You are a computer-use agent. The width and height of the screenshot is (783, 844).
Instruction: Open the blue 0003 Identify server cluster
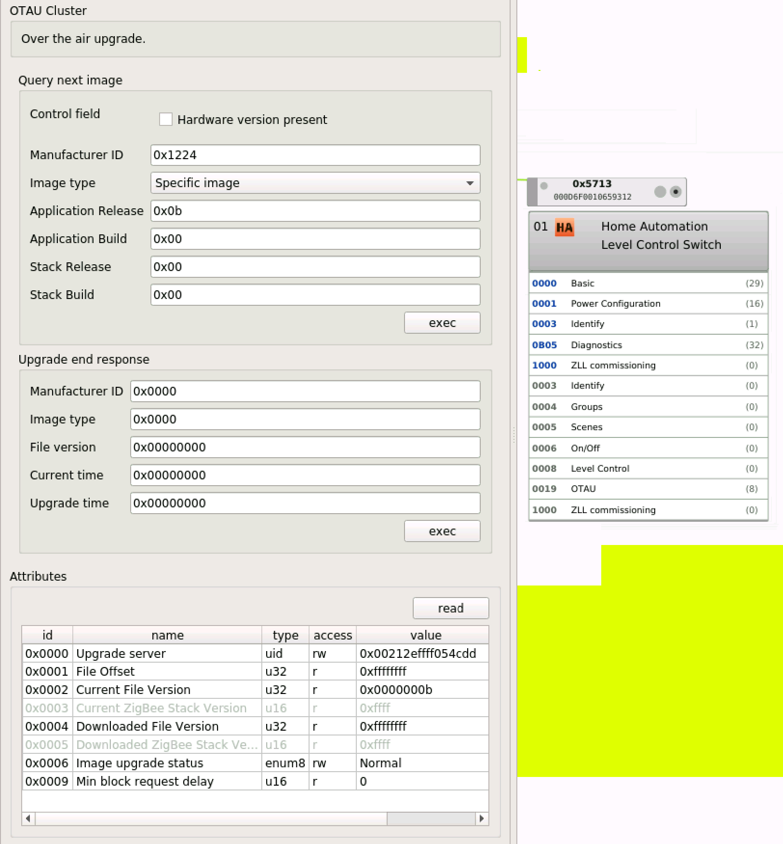click(x=648, y=324)
